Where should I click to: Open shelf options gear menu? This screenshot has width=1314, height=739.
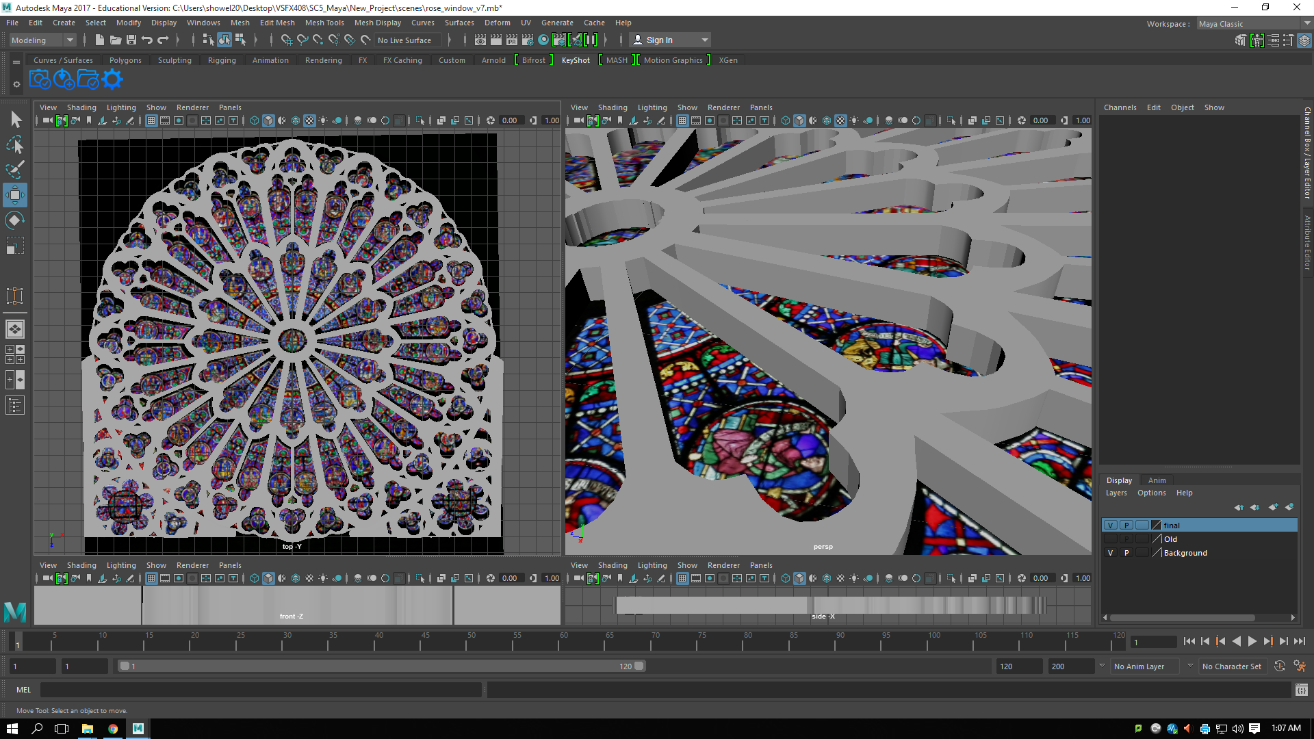click(x=16, y=85)
